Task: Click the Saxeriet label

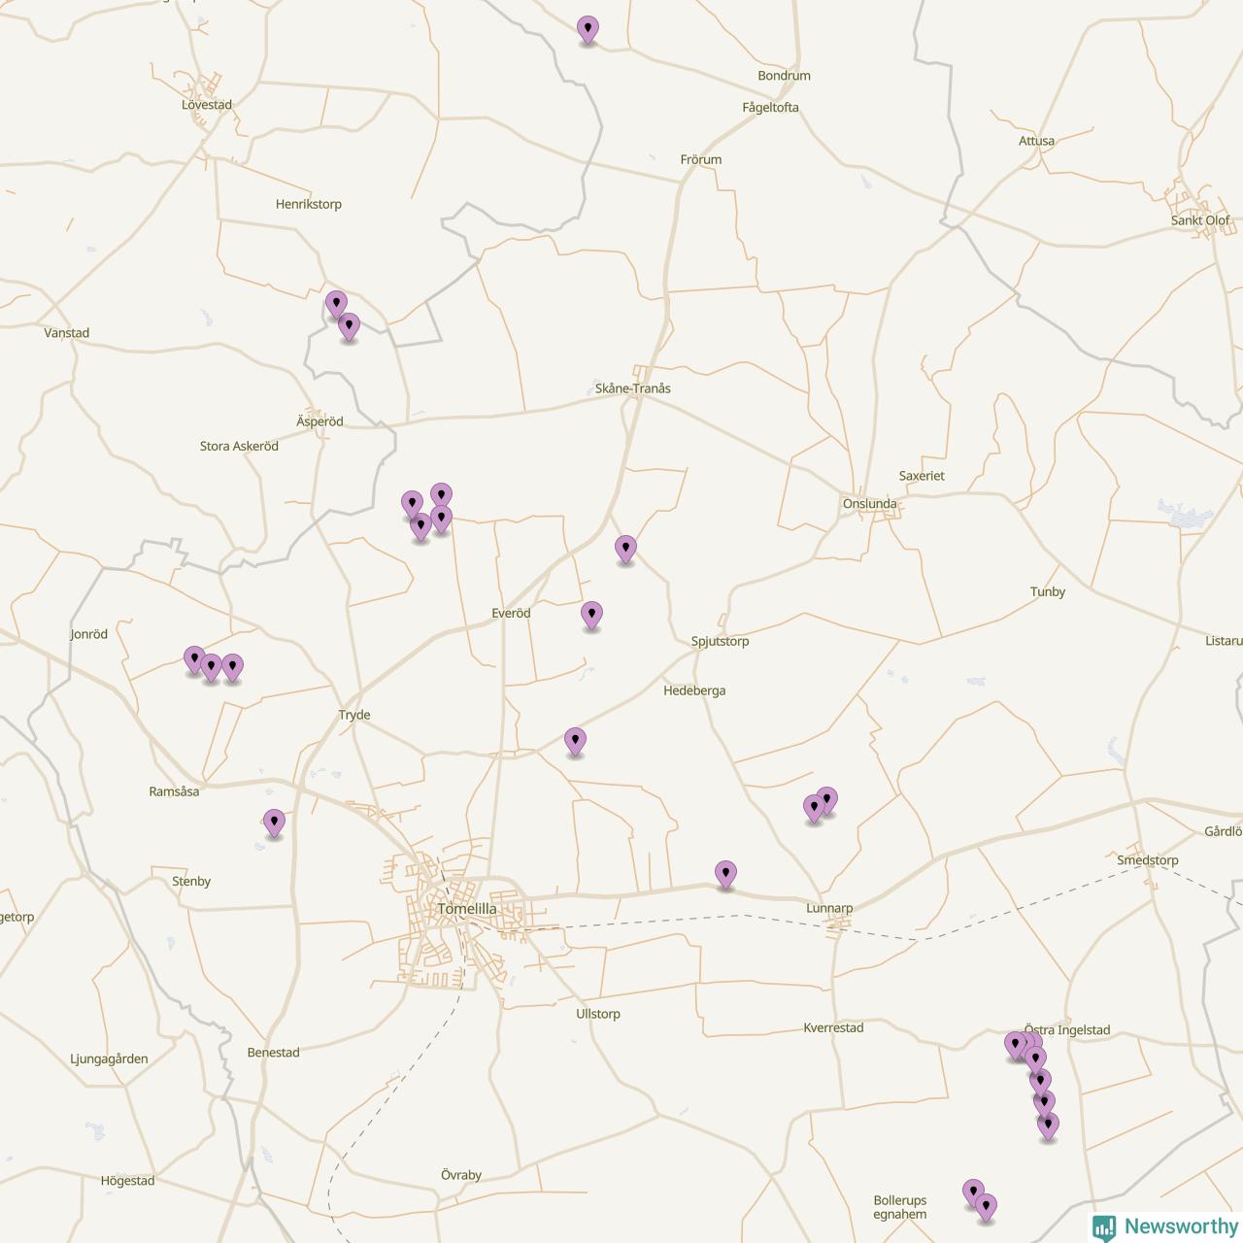Action: pos(922,476)
